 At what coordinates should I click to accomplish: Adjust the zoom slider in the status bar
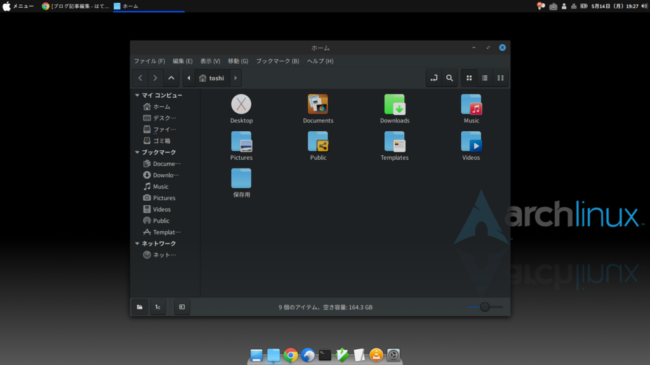[x=485, y=307]
